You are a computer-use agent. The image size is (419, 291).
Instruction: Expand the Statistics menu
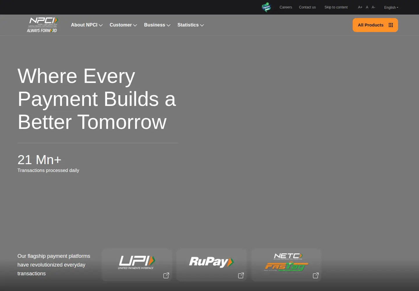(191, 25)
